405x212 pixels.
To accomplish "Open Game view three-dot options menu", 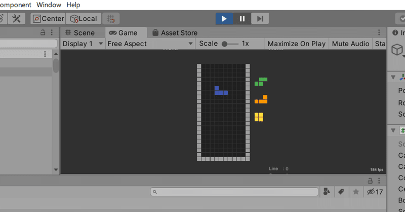I will point(379,32).
